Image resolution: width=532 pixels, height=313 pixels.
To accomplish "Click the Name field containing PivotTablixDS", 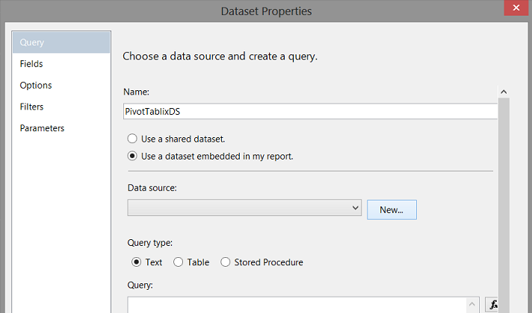I will 309,110.
